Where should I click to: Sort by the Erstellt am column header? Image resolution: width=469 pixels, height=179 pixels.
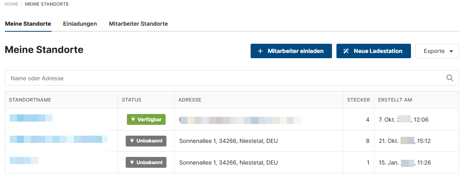[395, 100]
